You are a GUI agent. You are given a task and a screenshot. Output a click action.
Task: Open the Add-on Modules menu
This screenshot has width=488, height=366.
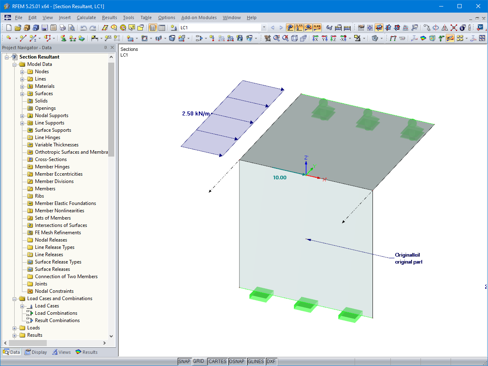click(199, 17)
